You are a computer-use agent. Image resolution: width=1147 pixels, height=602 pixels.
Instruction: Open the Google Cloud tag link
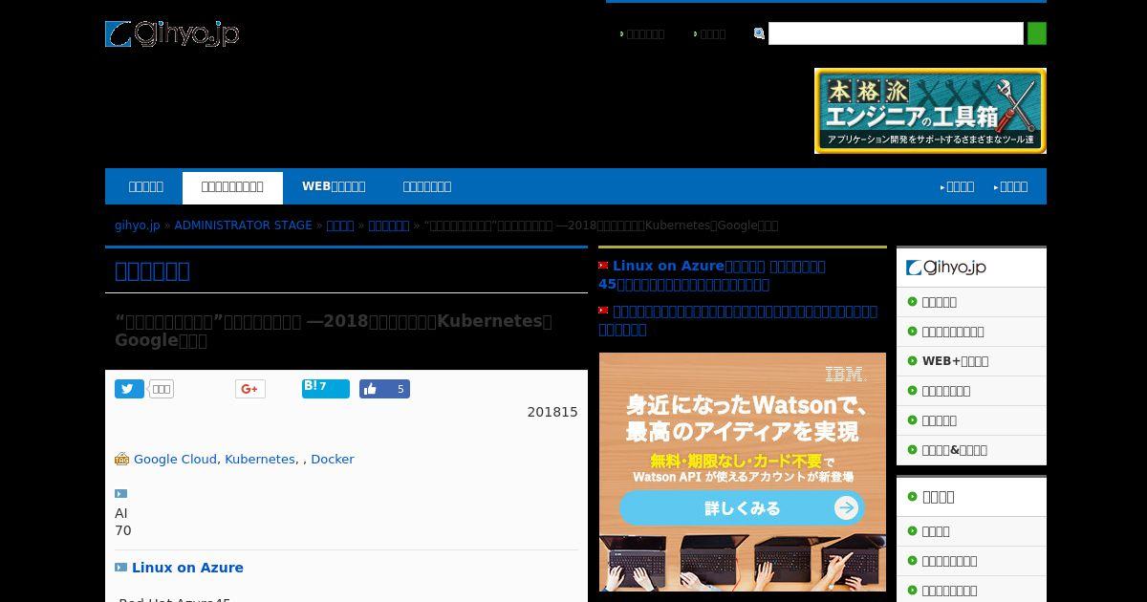[175, 460]
